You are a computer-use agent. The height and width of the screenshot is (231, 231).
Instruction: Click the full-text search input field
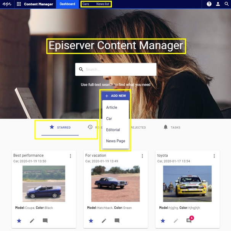[x=119, y=69]
